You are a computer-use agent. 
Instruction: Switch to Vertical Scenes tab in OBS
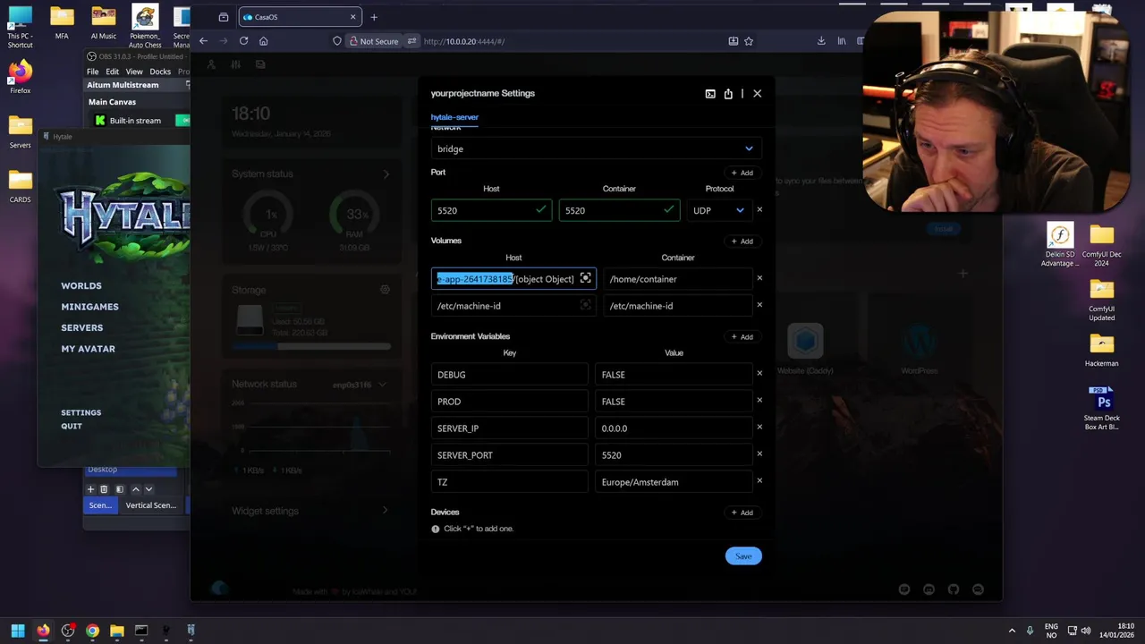[x=151, y=505]
